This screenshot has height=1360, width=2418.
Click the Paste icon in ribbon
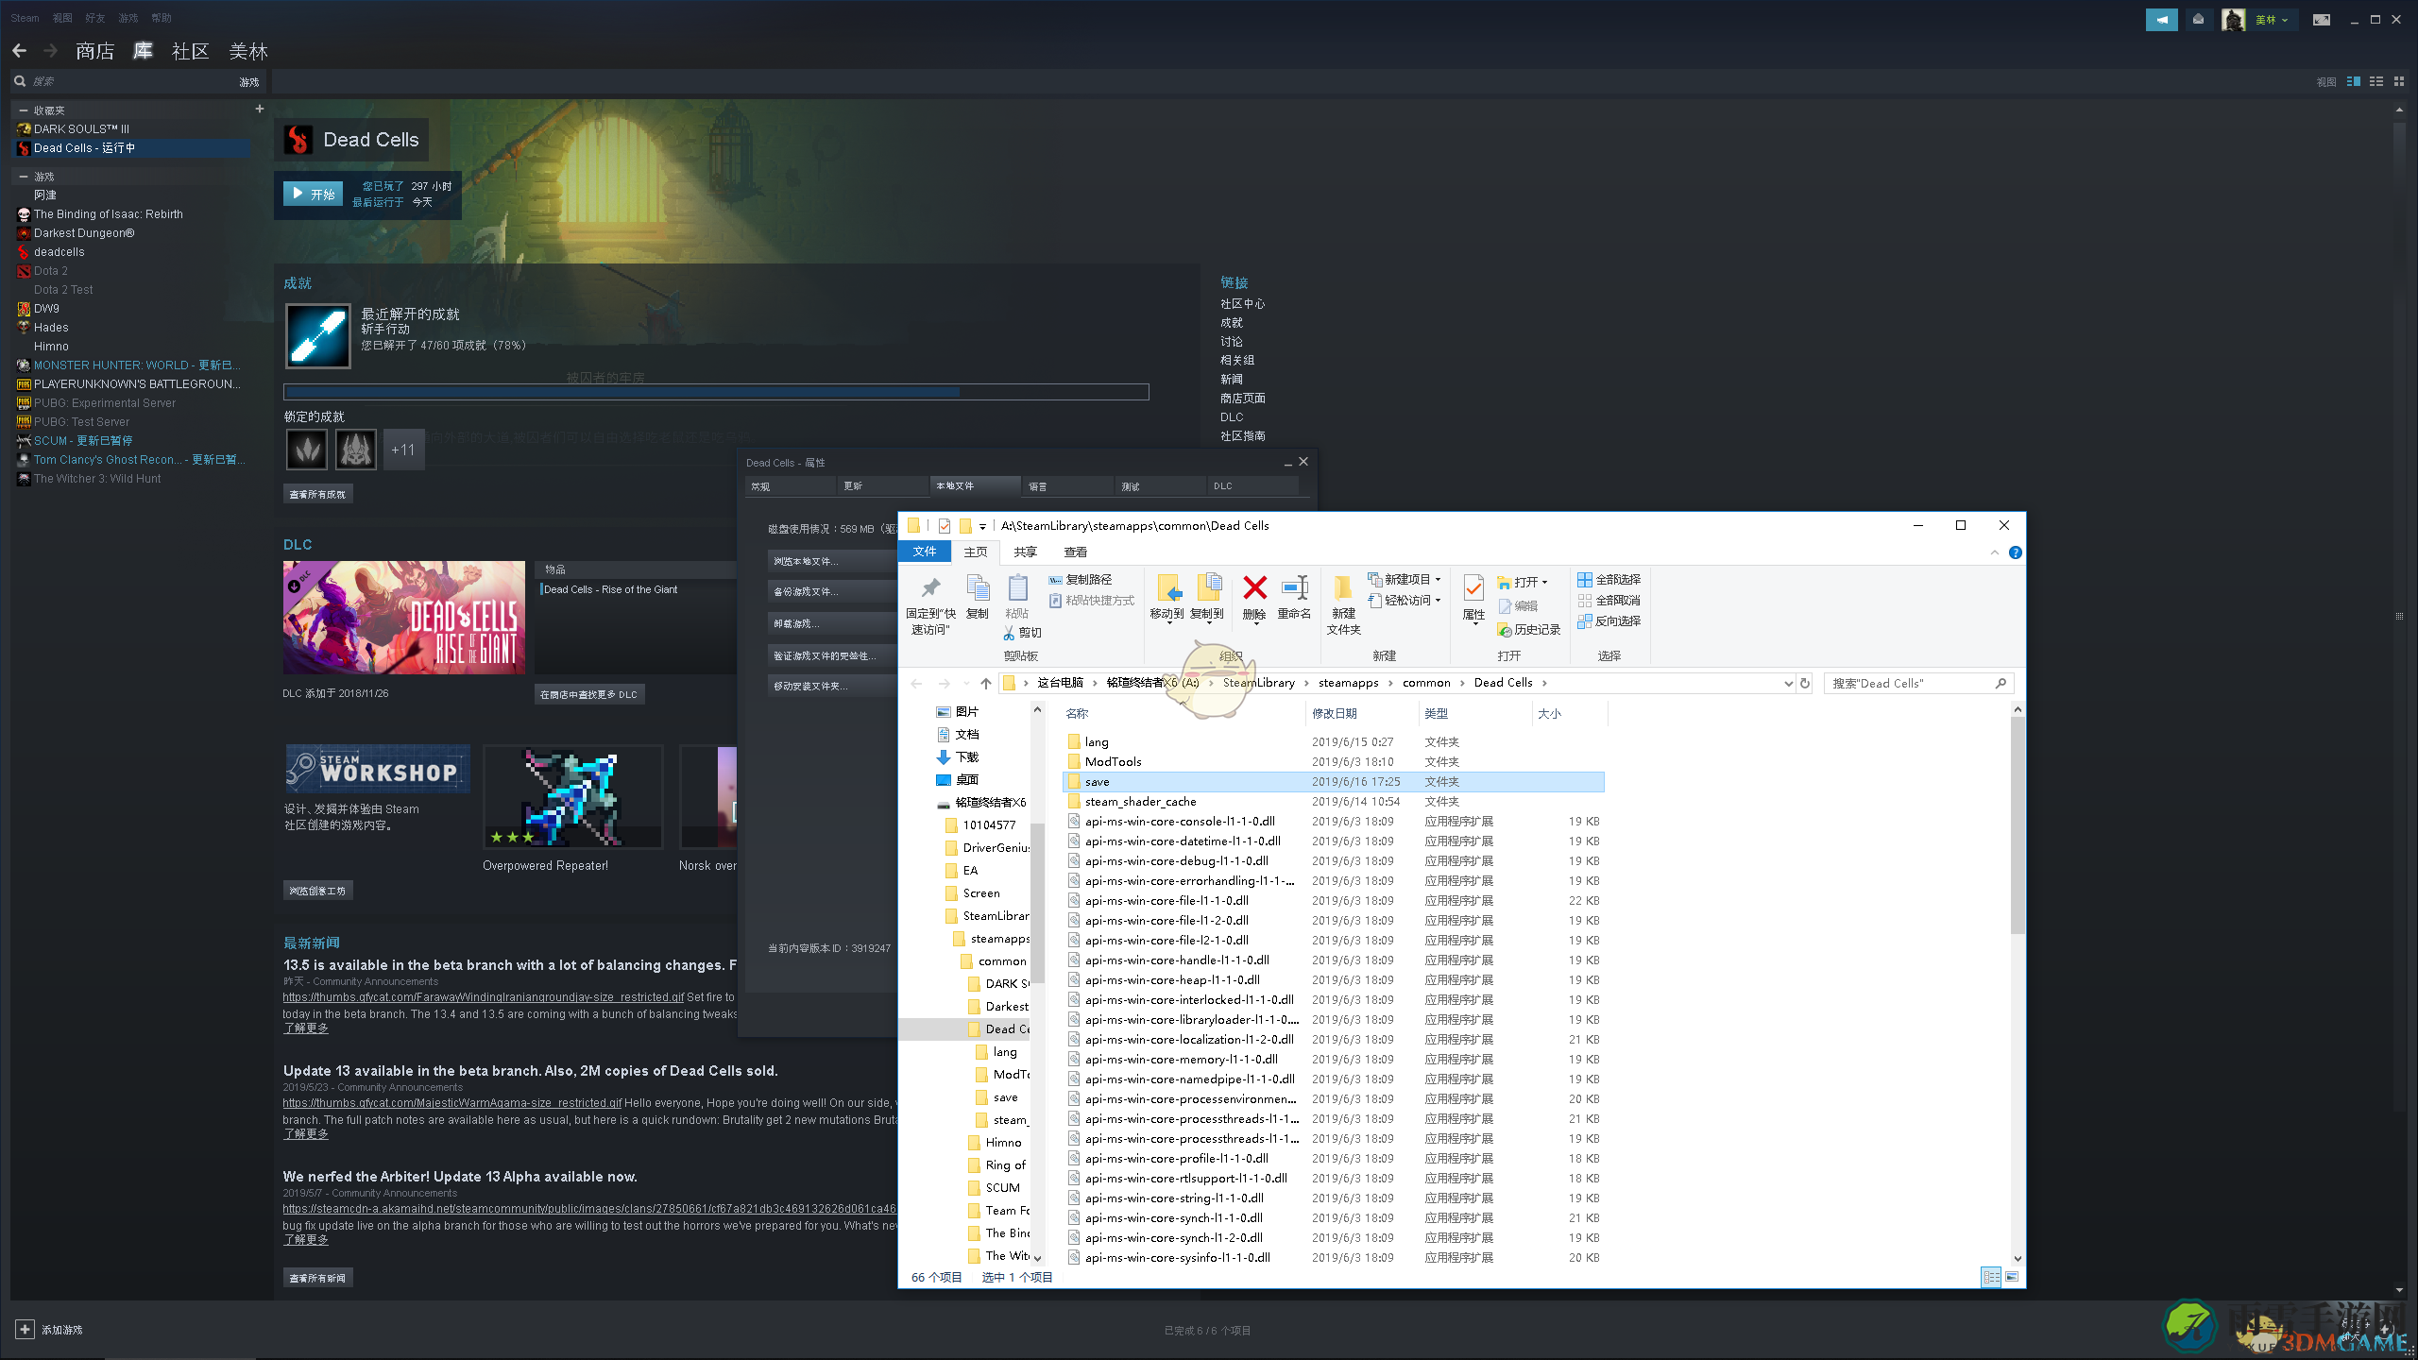coord(1017,588)
